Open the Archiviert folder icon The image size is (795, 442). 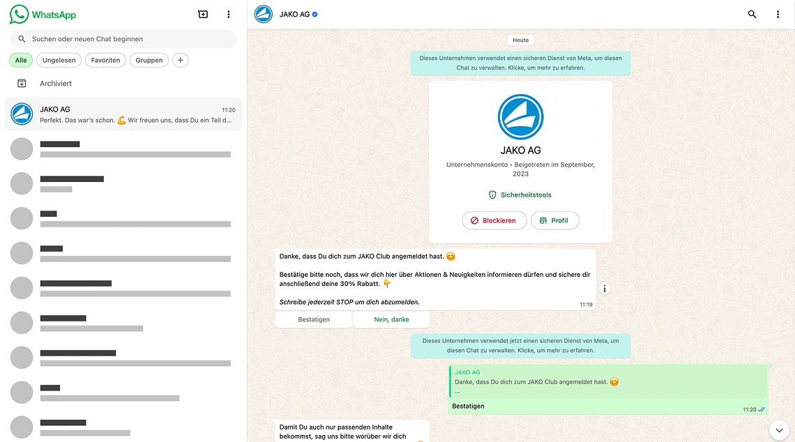pos(22,83)
